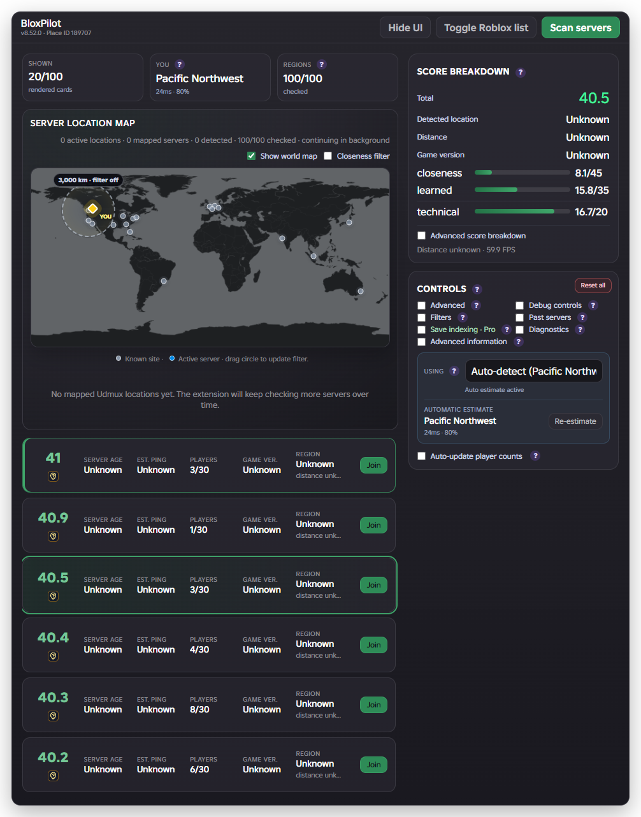Open help icon beside Score Breakdown title
This screenshot has height=817, width=641.
coord(521,72)
